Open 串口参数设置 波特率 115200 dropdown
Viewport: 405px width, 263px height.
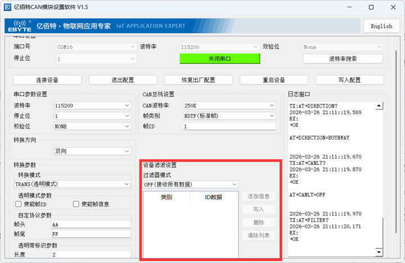click(x=92, y=105)
